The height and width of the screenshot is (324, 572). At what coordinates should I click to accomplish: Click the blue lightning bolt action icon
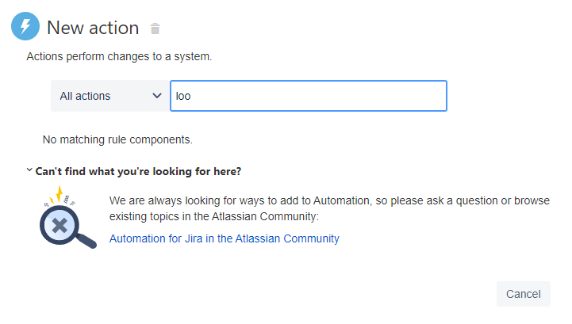click(25, 26)
